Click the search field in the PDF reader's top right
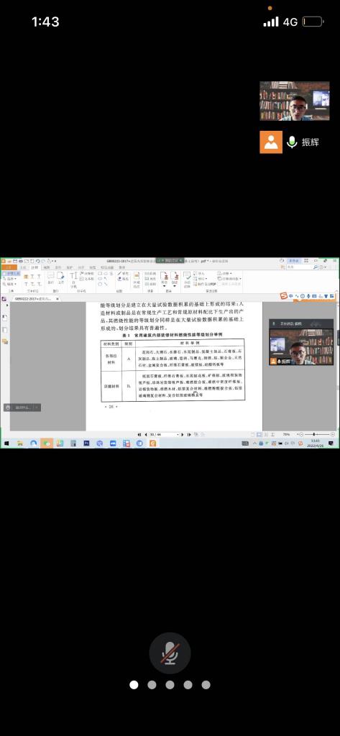340x736 pixels. pyautogui.click(x=301, y=267)
